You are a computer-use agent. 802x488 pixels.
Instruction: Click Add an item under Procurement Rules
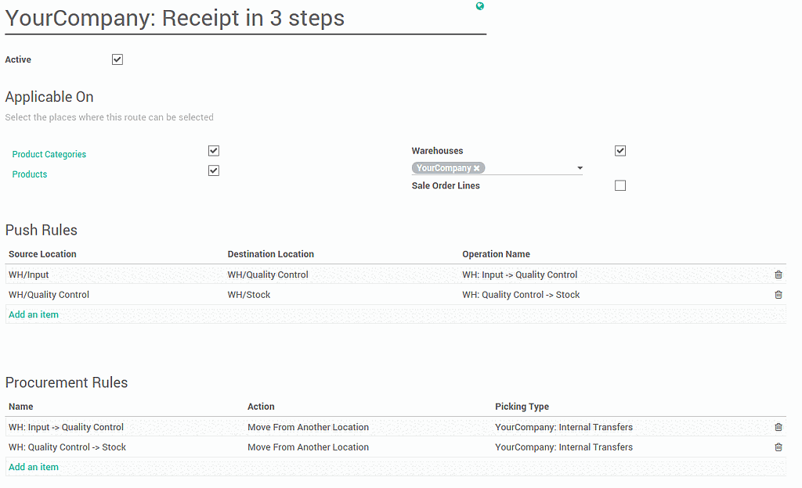[x=34, y=467]
